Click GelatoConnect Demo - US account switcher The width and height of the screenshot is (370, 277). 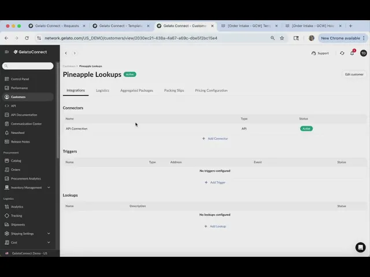click(29, 253)
